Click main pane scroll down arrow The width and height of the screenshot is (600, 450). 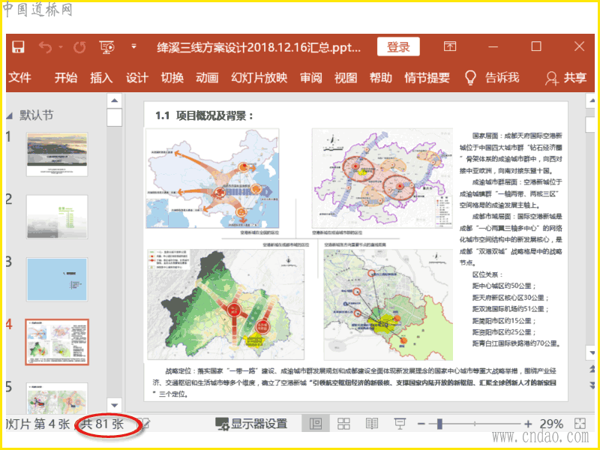(x=592, y=352)
